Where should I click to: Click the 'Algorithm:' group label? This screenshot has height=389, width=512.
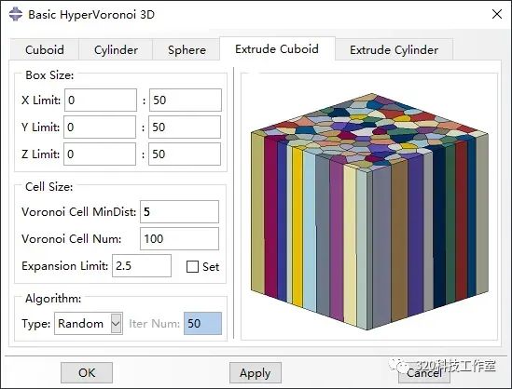tap(53, 299)
